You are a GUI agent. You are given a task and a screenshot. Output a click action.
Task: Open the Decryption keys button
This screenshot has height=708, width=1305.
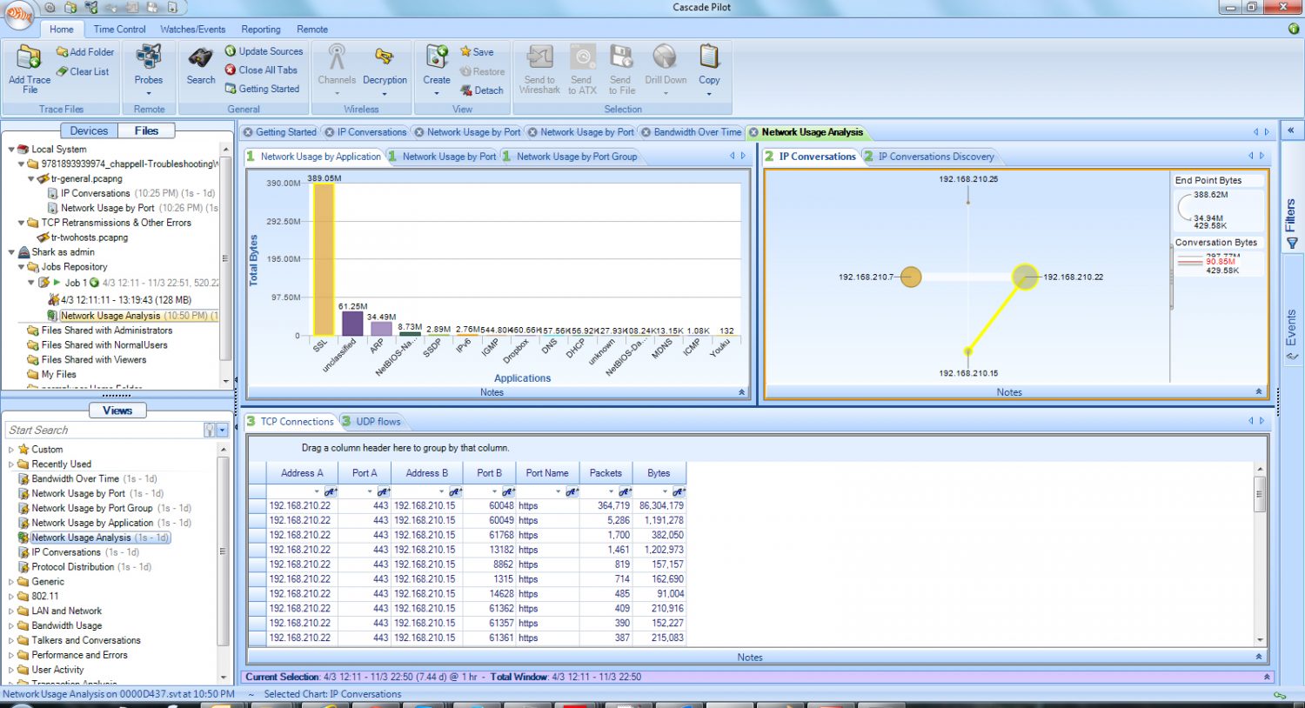385,70
